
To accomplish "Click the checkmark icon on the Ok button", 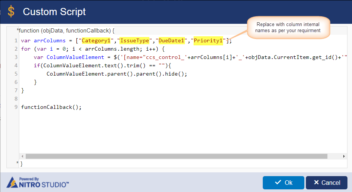I will [278, 182].
